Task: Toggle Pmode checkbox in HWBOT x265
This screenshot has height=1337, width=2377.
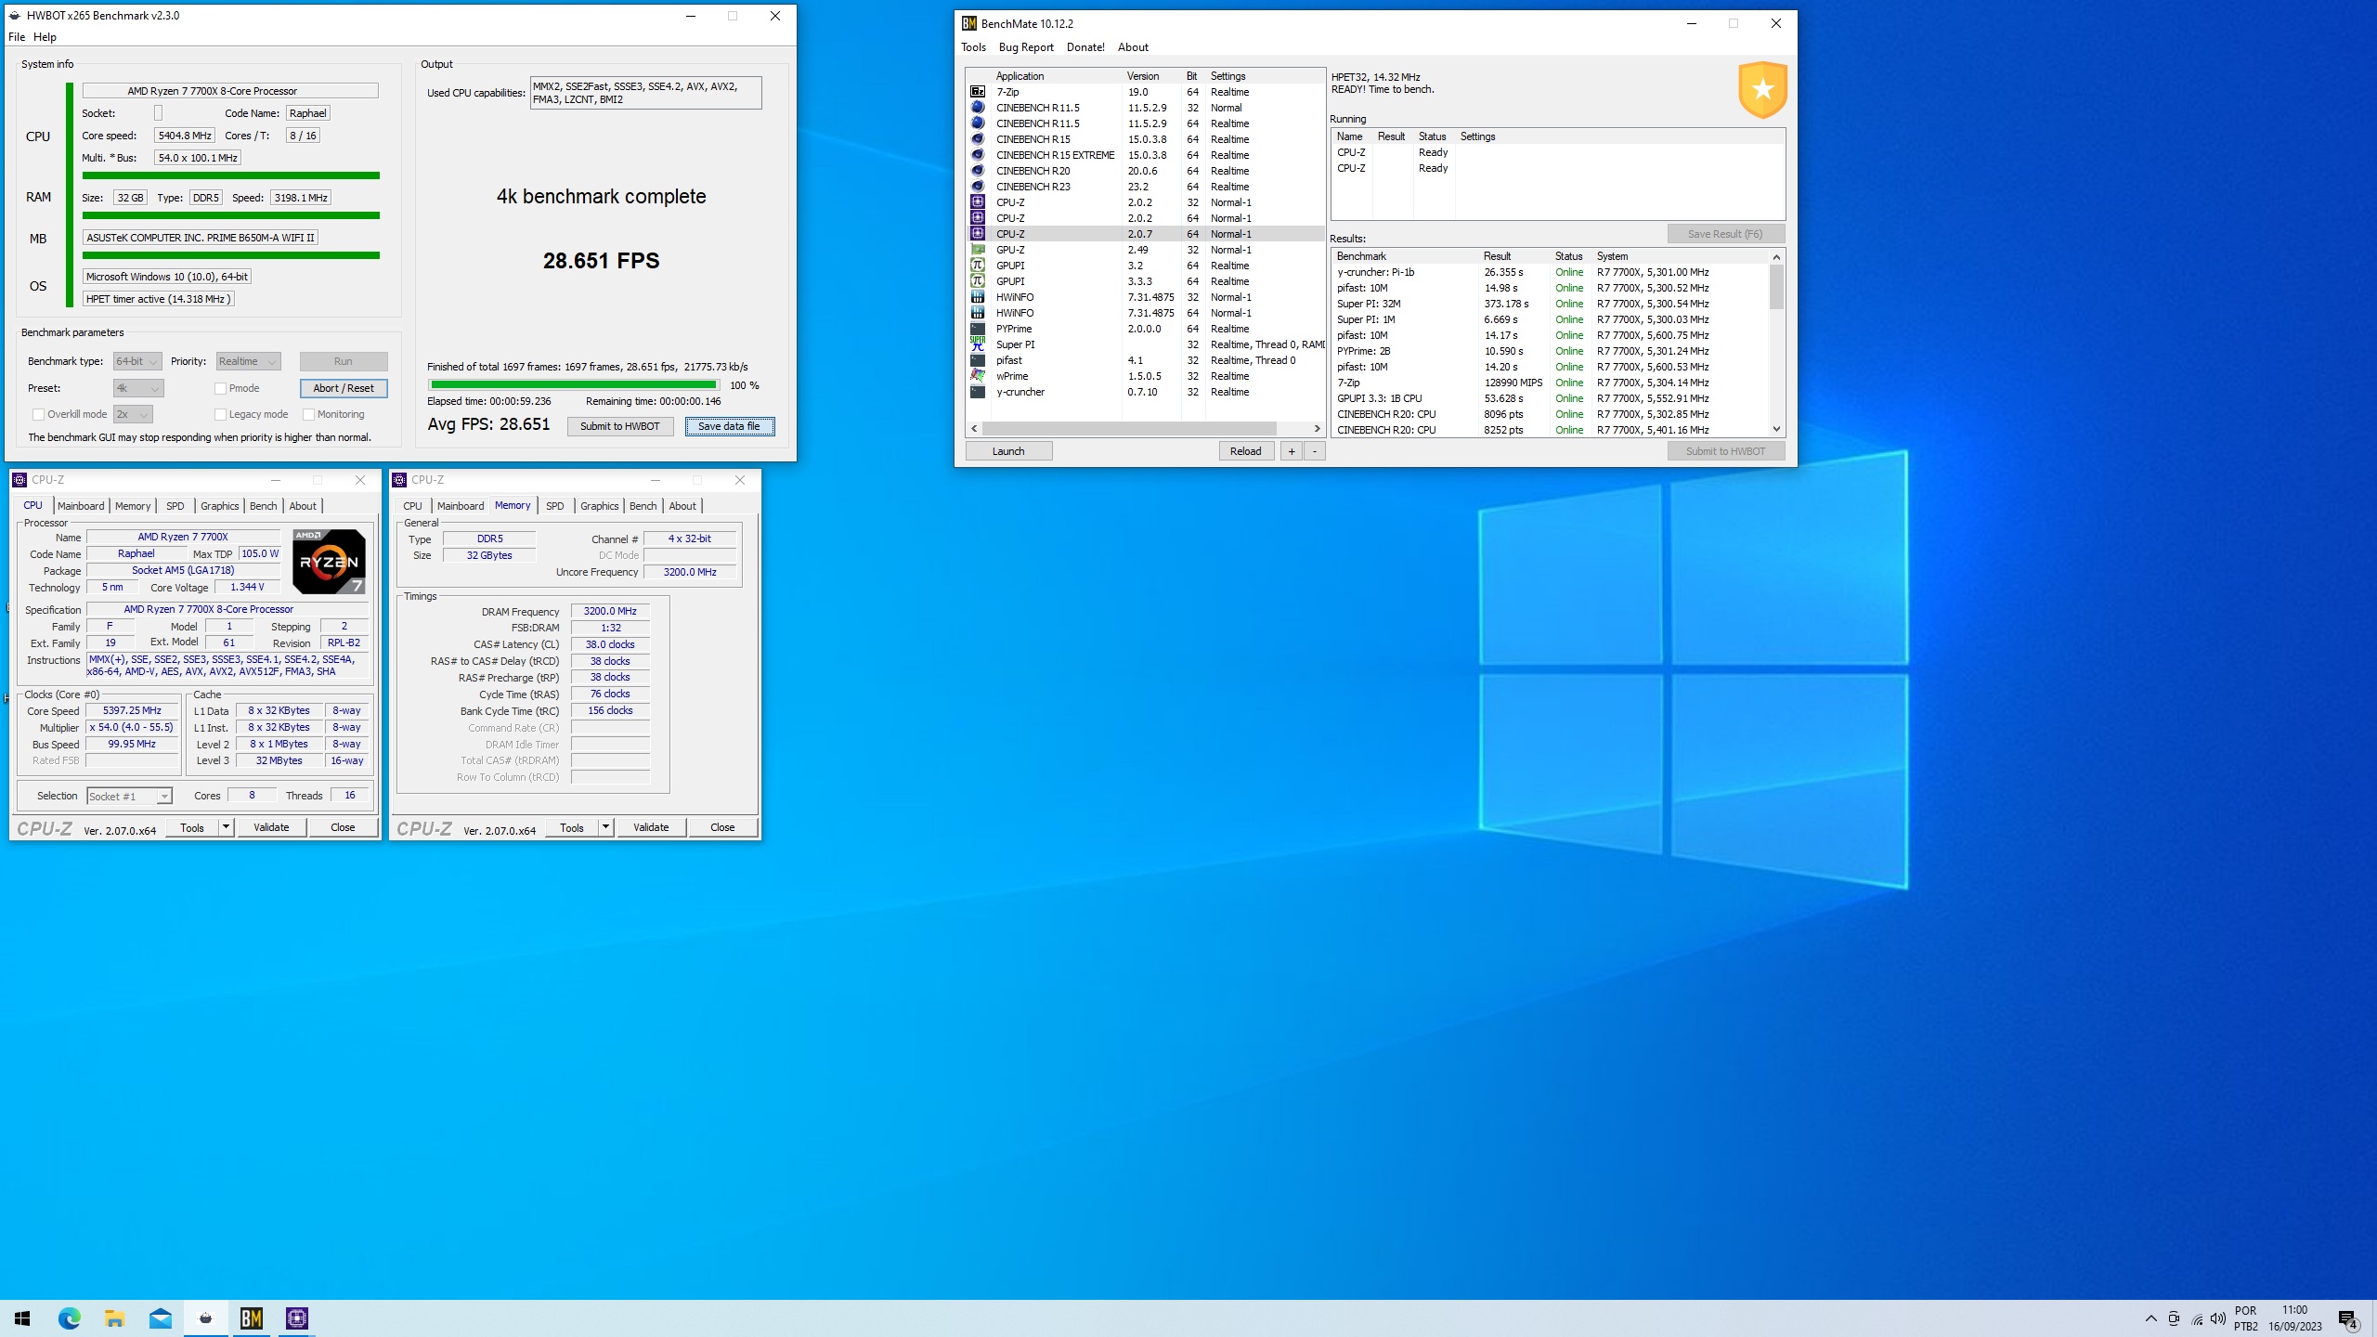Action: pos(220,388)
